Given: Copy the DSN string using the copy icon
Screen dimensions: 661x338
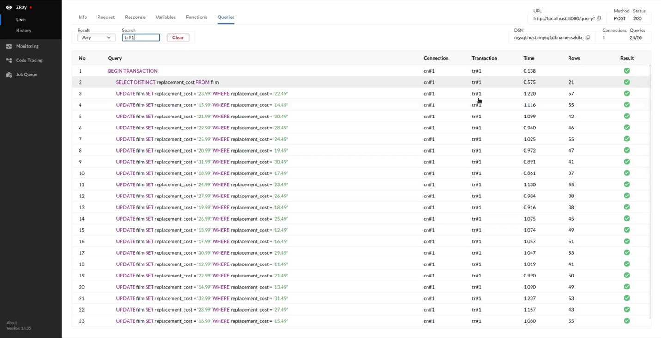Looking at the screenshot, I should pos(588,37).
